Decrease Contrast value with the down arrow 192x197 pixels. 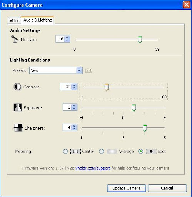tap(74, 88)
